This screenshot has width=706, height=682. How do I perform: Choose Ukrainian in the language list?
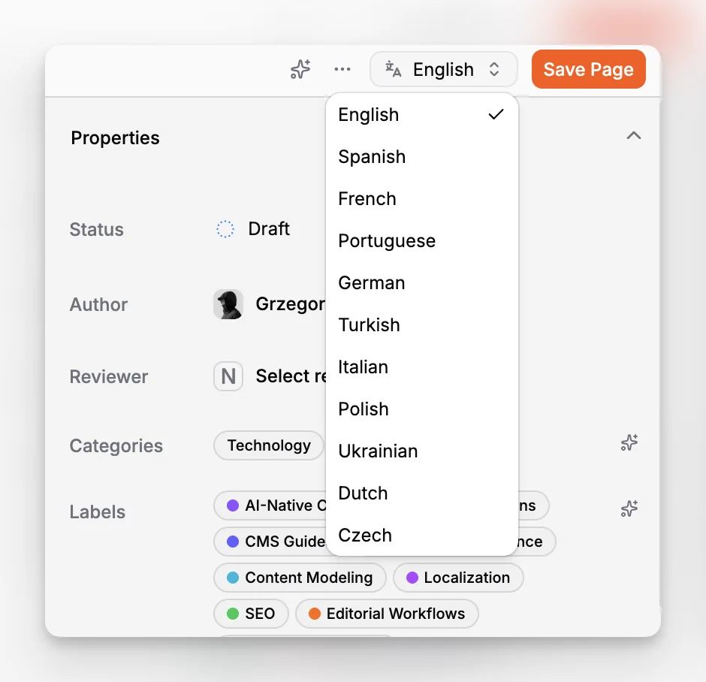coord(422,451)
